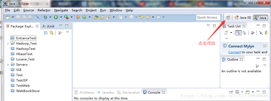Select the Lucene_Test project

[23, 59]
